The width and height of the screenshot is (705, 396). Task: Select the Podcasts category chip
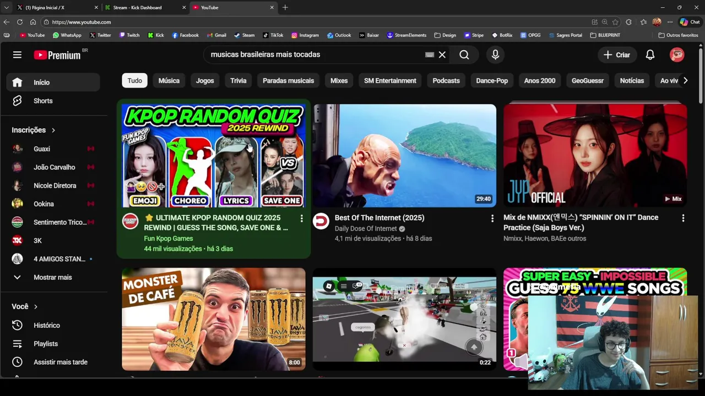click(x=446, y=81)
